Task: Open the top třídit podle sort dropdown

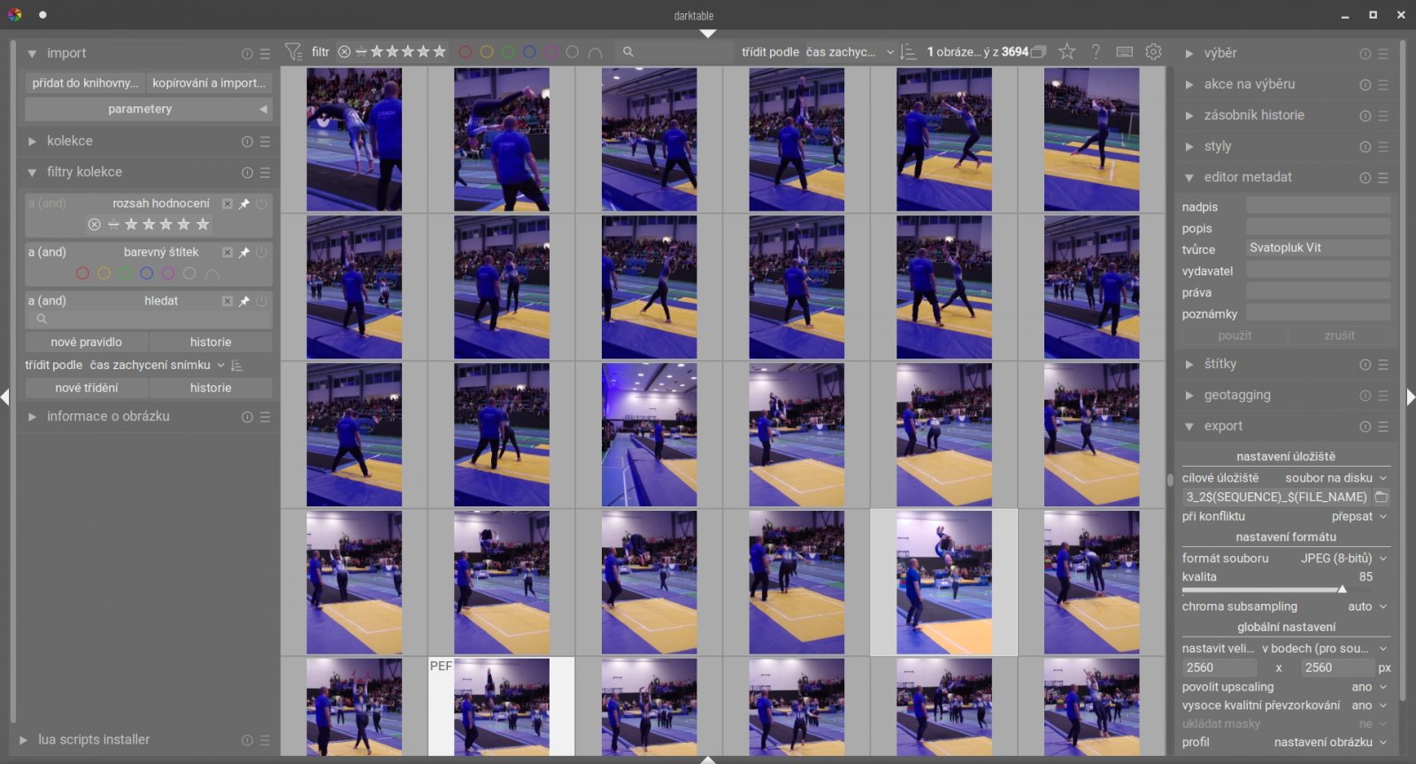Action: point(850,52)
